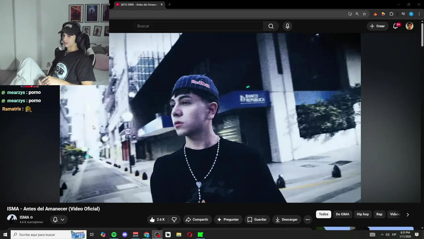Open media controls music note icon
Image resolution: width=424 pixels, height=239 pixels.
(x=403, y=14)
